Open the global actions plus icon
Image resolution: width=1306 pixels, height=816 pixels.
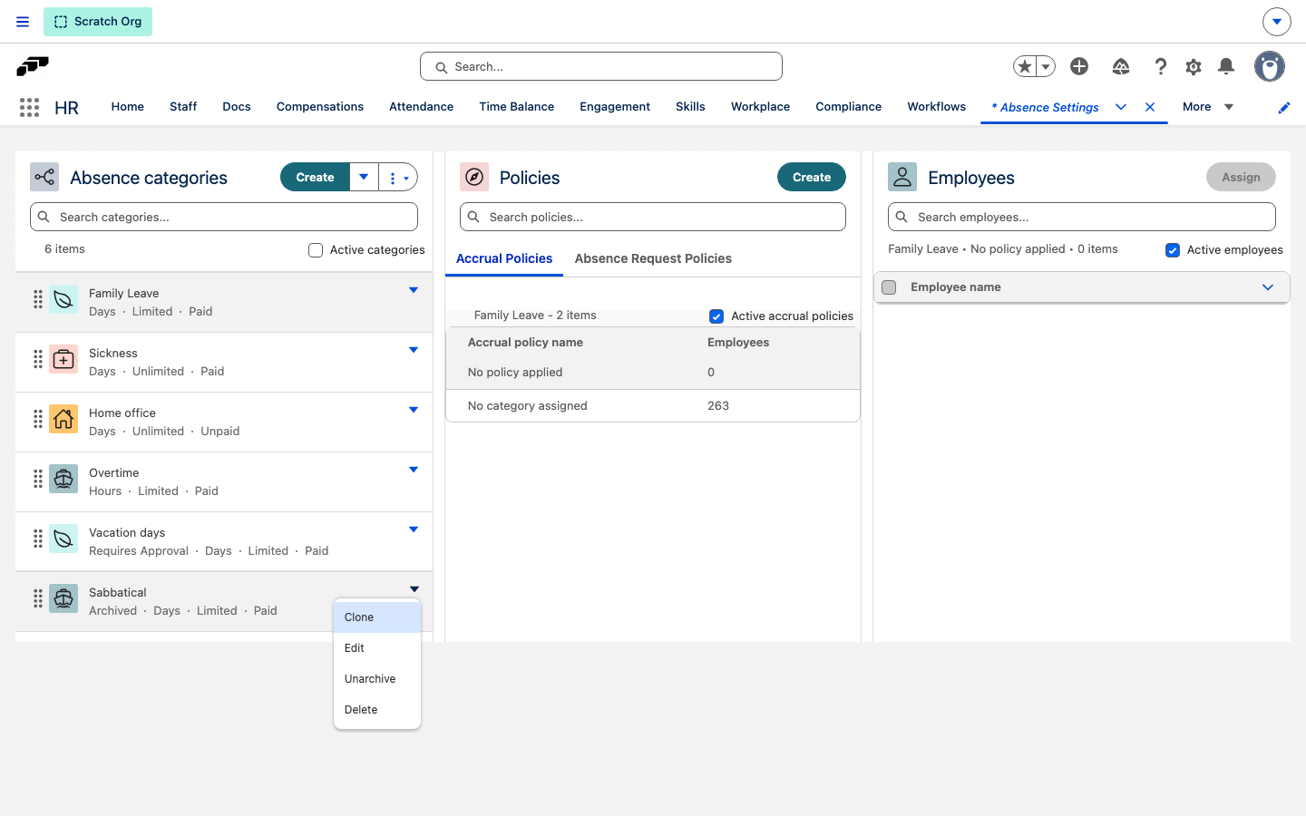(x=1079, y=66)
